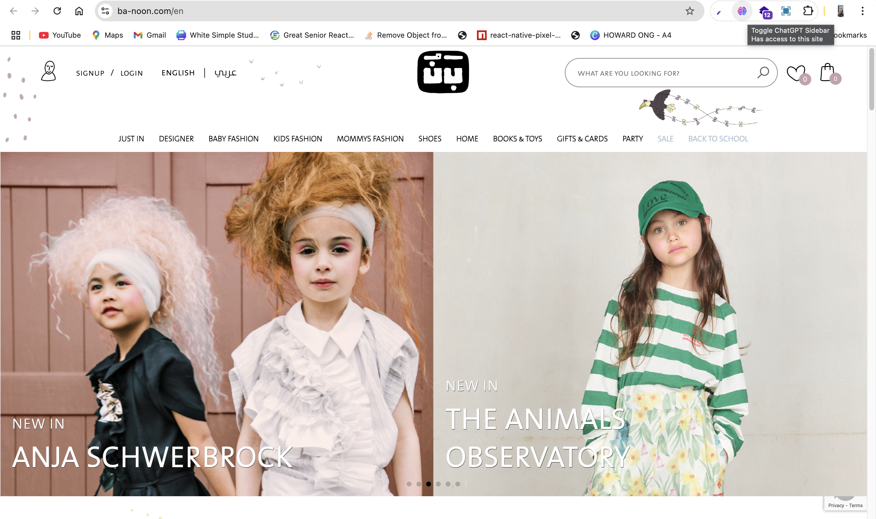Select the ENGLISH language option
This screenshot has height=519, width=876.
click(178, 73)
